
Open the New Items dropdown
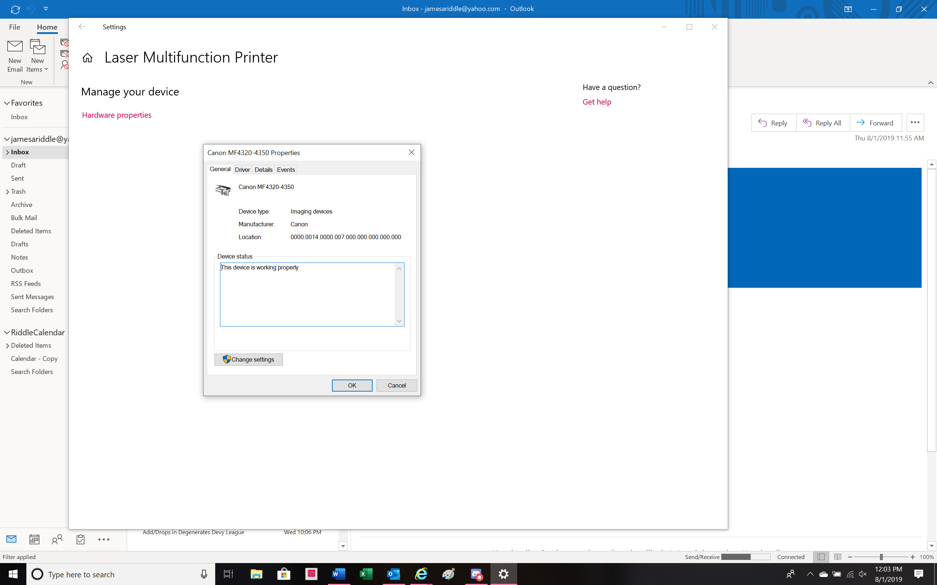[38, 56]
